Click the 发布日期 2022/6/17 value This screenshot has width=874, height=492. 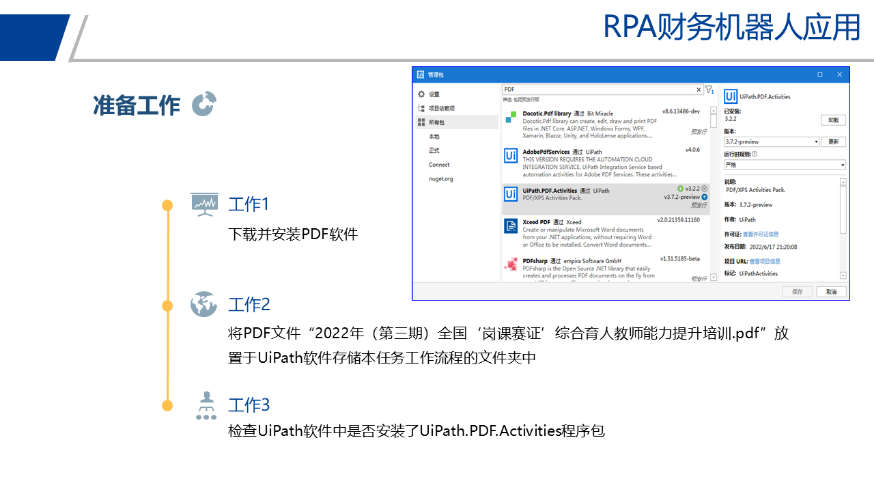(773, 247)
